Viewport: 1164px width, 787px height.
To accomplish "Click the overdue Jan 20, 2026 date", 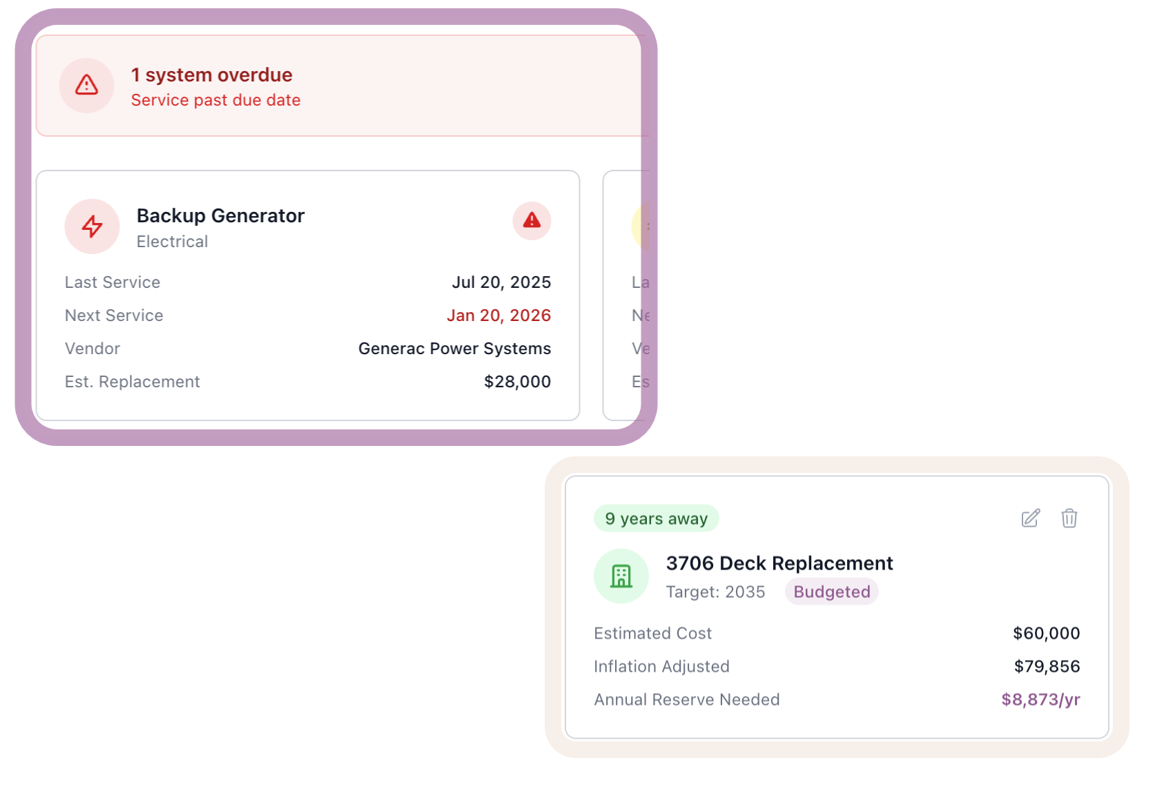I will point(498,315).
